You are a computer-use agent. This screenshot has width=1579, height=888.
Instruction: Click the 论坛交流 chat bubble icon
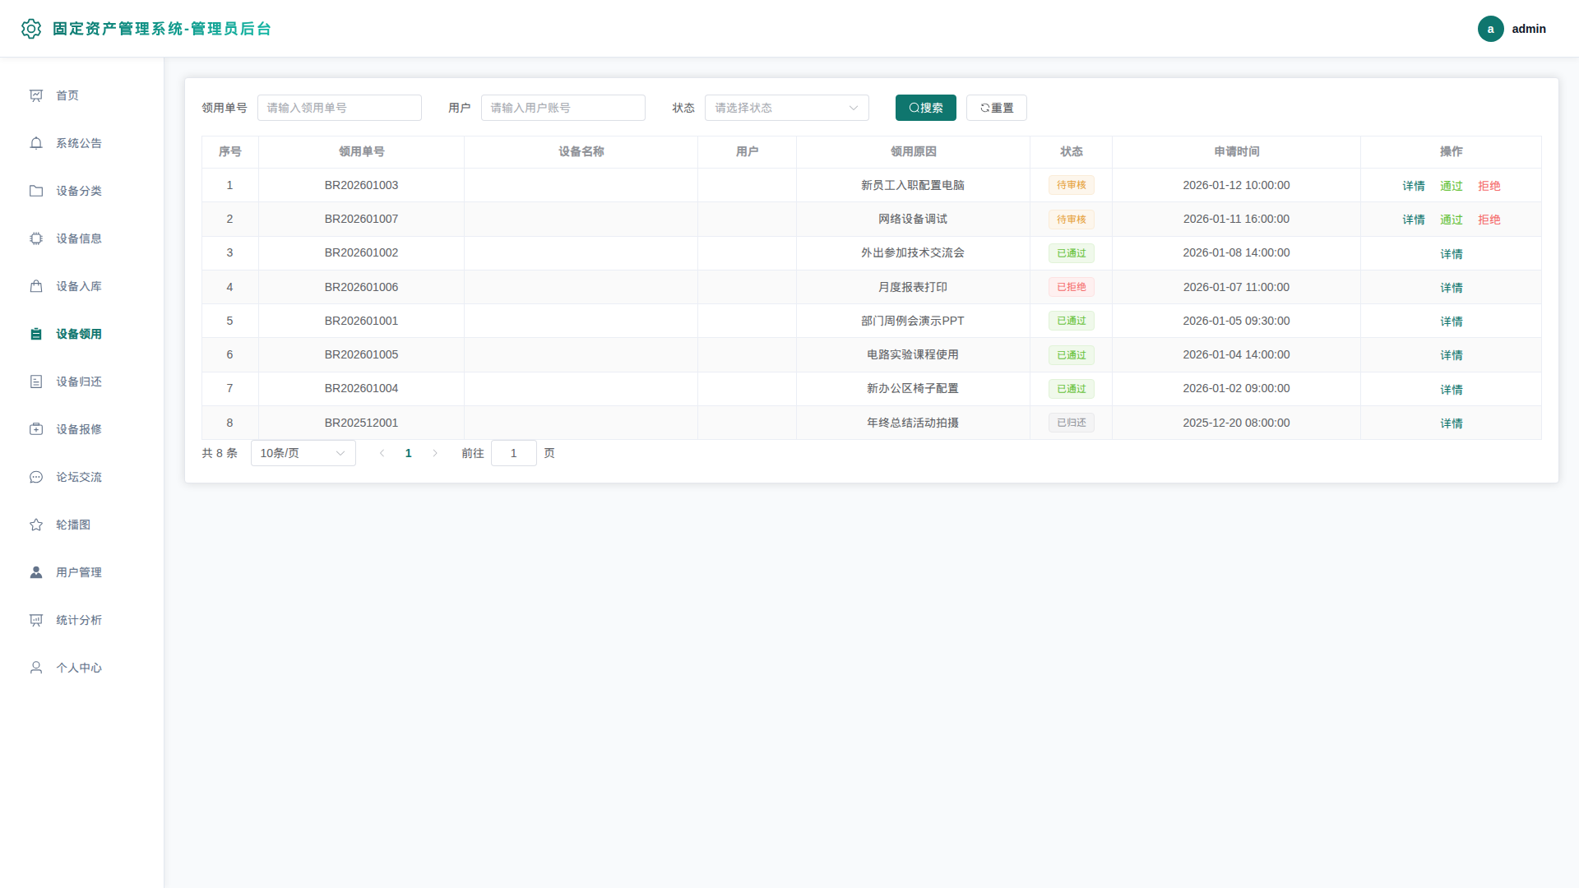tap(36, 477)
